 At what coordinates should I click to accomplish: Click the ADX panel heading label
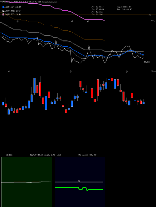click(x=59, y=155)
